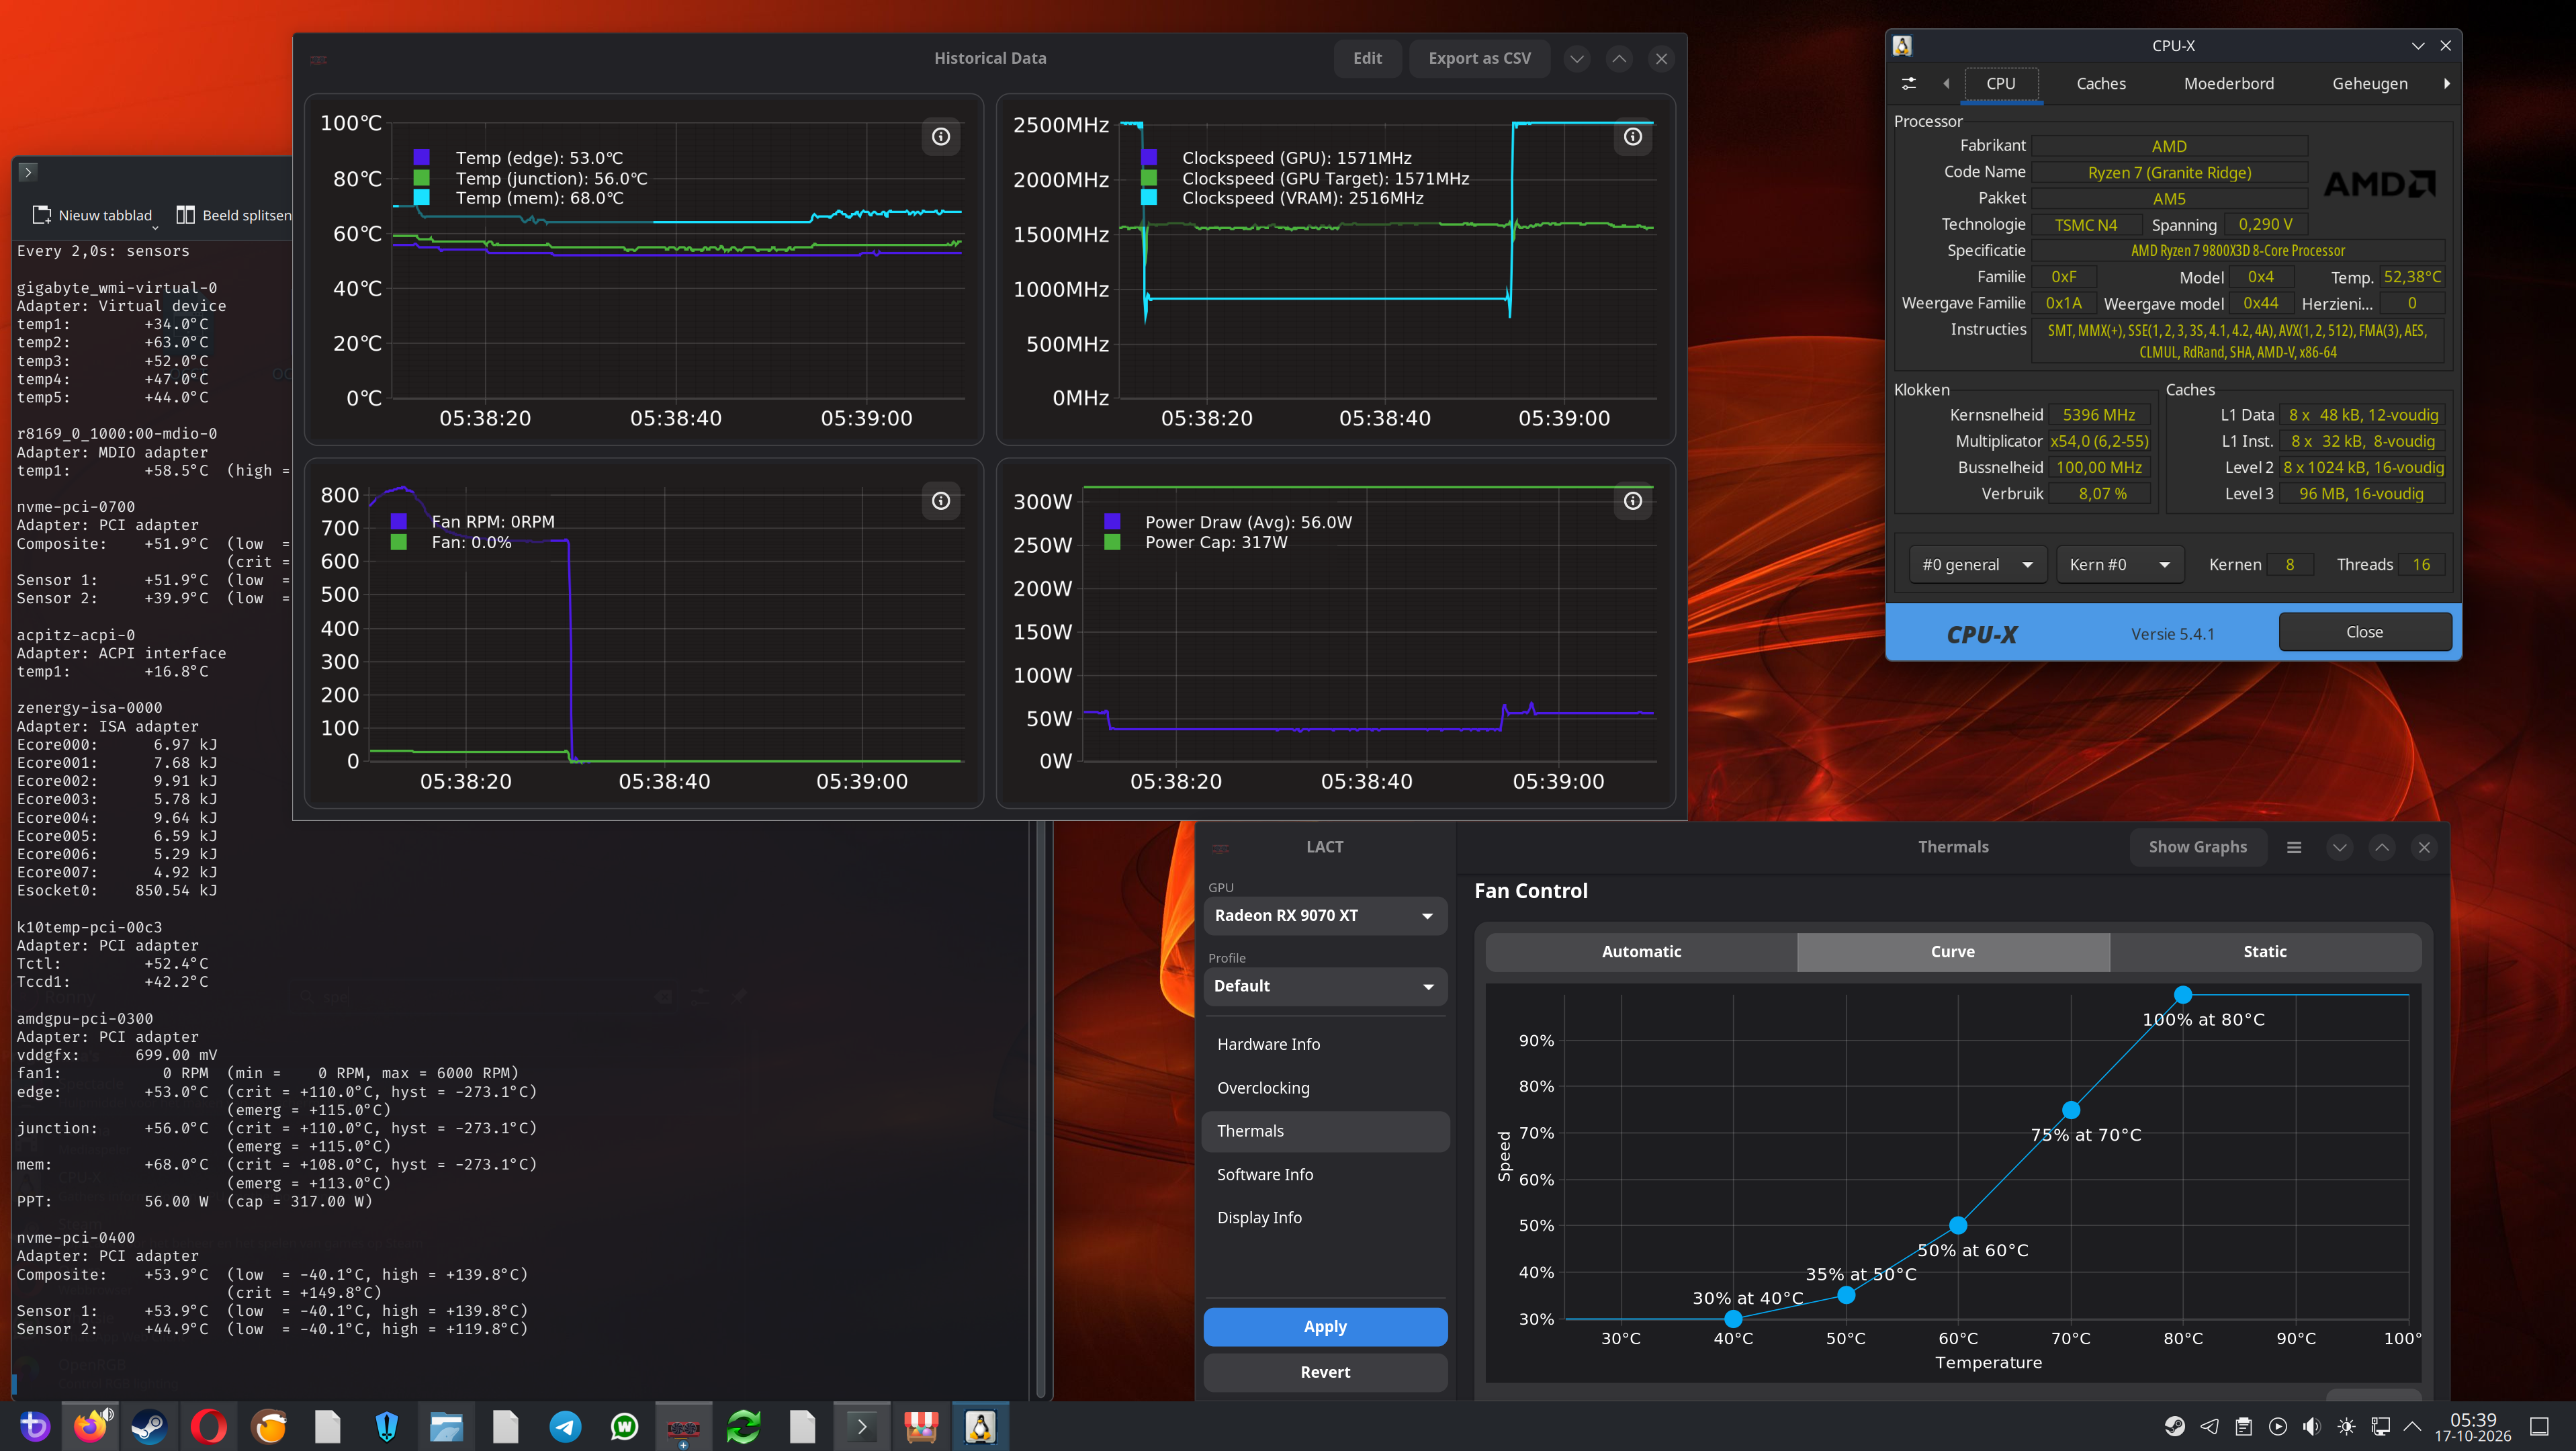
Task: Switch to the Moederbord tab
Action: click(x=2228, y=84)
